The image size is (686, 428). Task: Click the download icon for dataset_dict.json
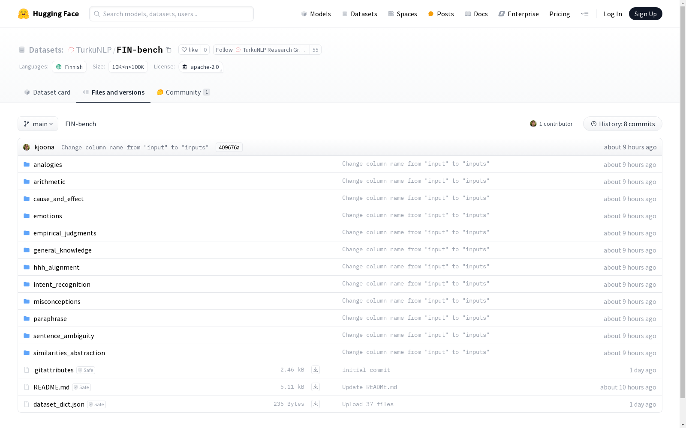[316, 404]
